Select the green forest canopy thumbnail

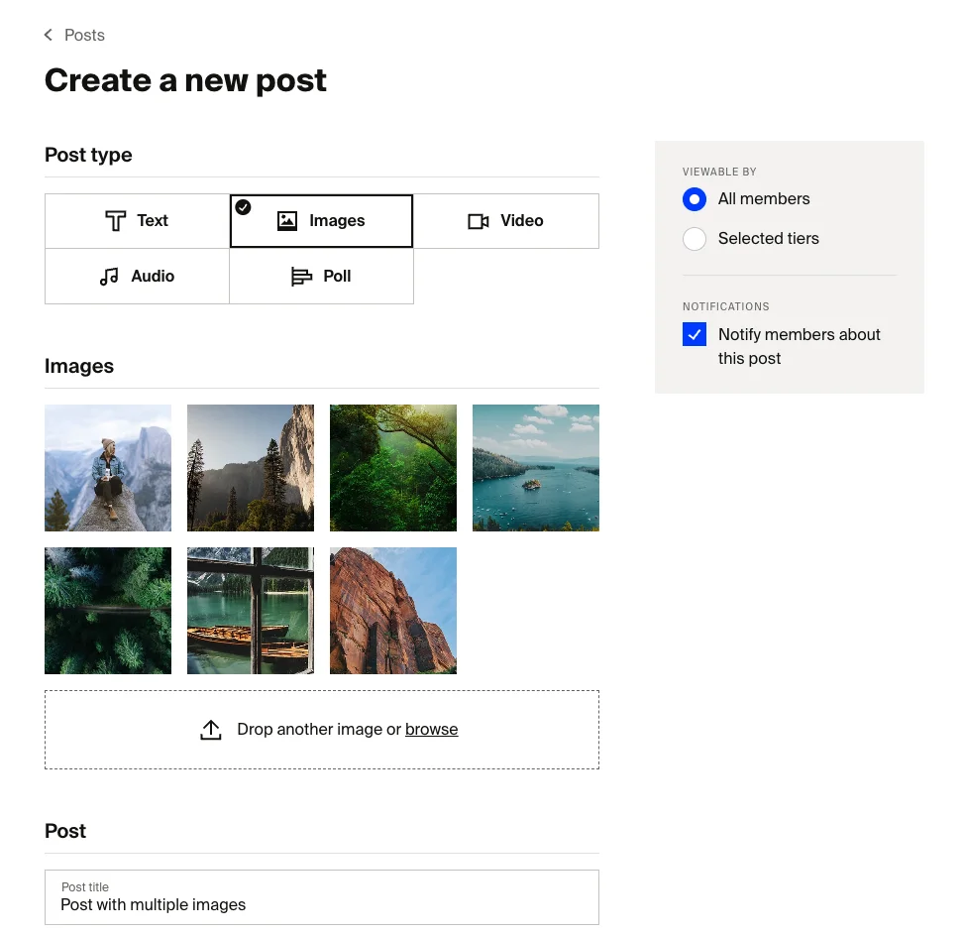393,467
